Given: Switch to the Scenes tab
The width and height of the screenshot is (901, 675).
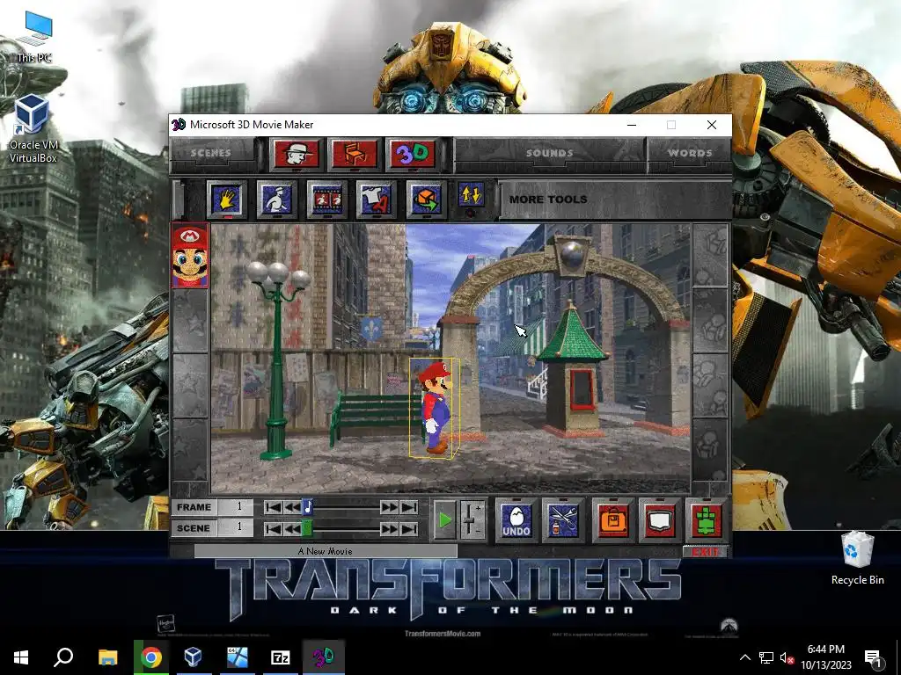Looking at the screenshot, I should pyautogui.click(x=211, y=153).
